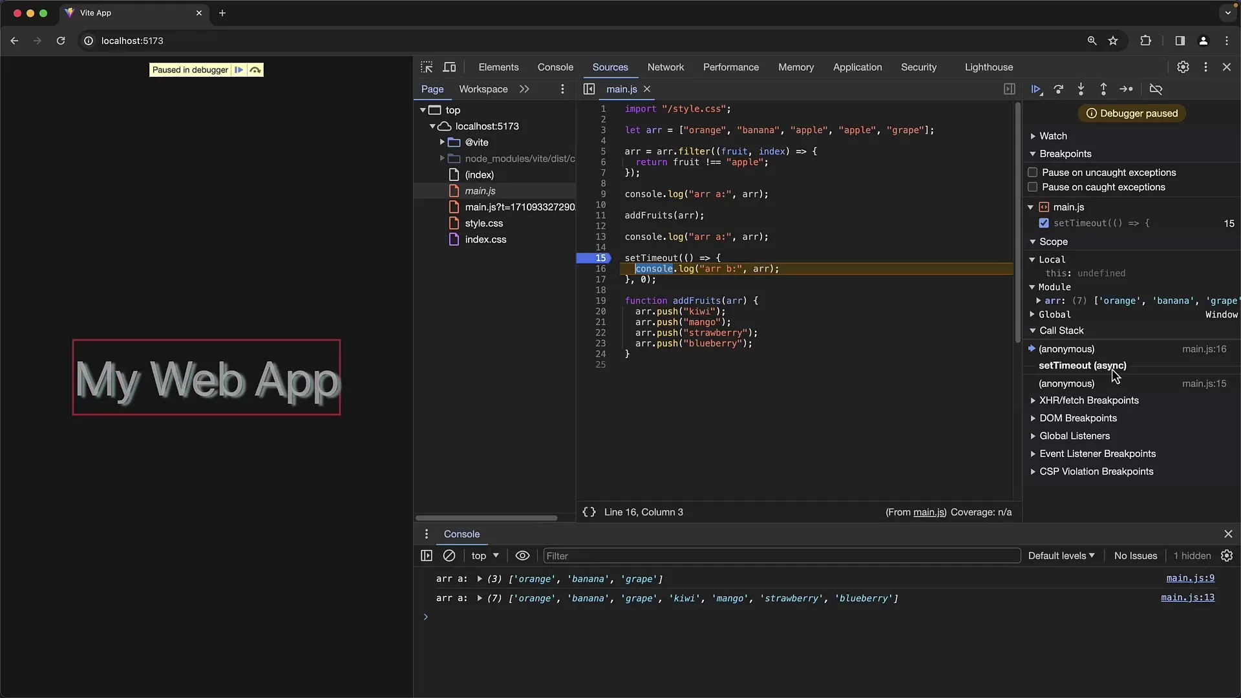Viewport: 1241px width, 698px height.
Task: Enable Pause on uncaught exceptions
Action: (1032, 171)
